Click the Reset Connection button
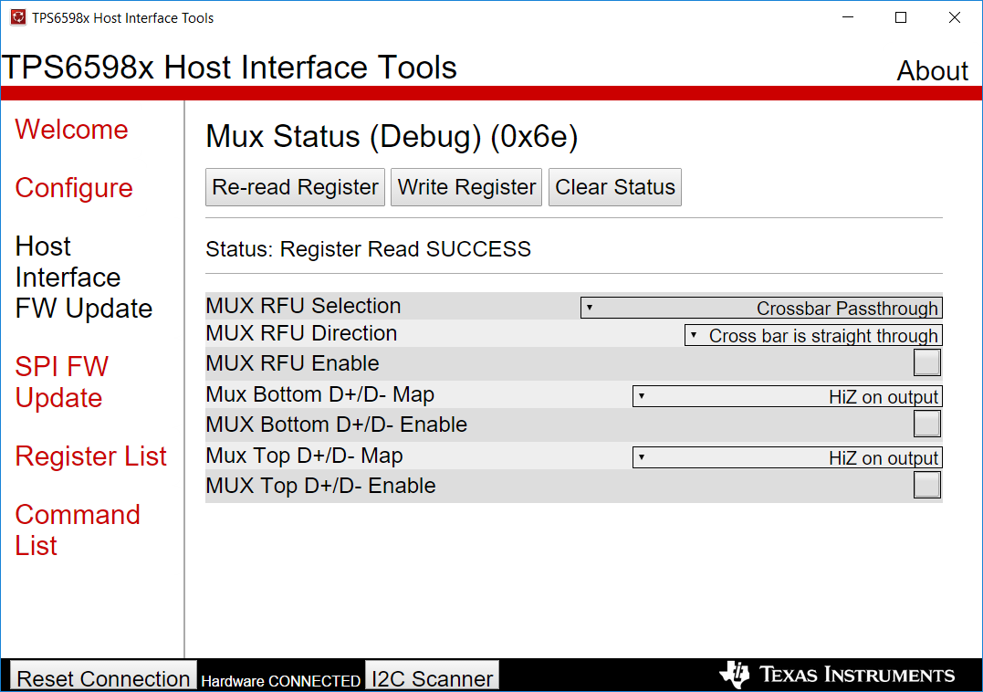This screenshot has height=692, width=983. (x=103, y=678)
